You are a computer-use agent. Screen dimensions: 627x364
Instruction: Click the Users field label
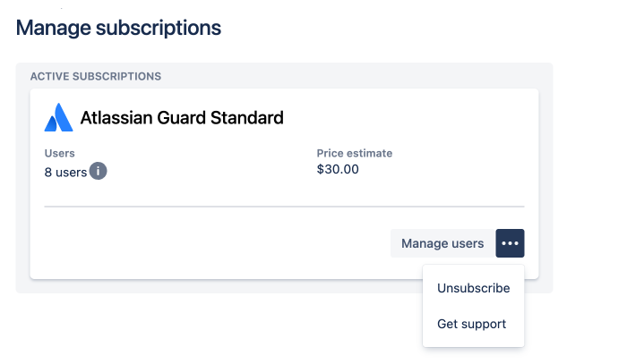60,153
